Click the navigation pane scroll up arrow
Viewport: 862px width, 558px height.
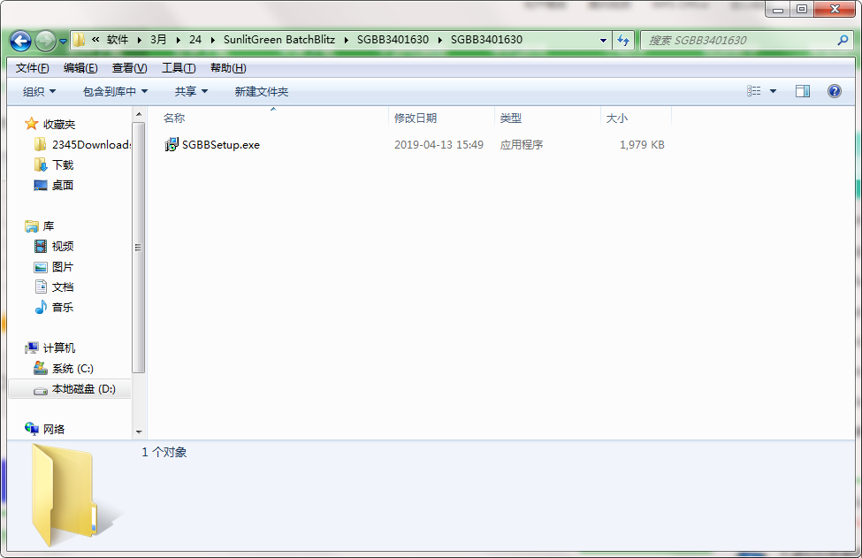pyautogui.click(x=139, y=114)
